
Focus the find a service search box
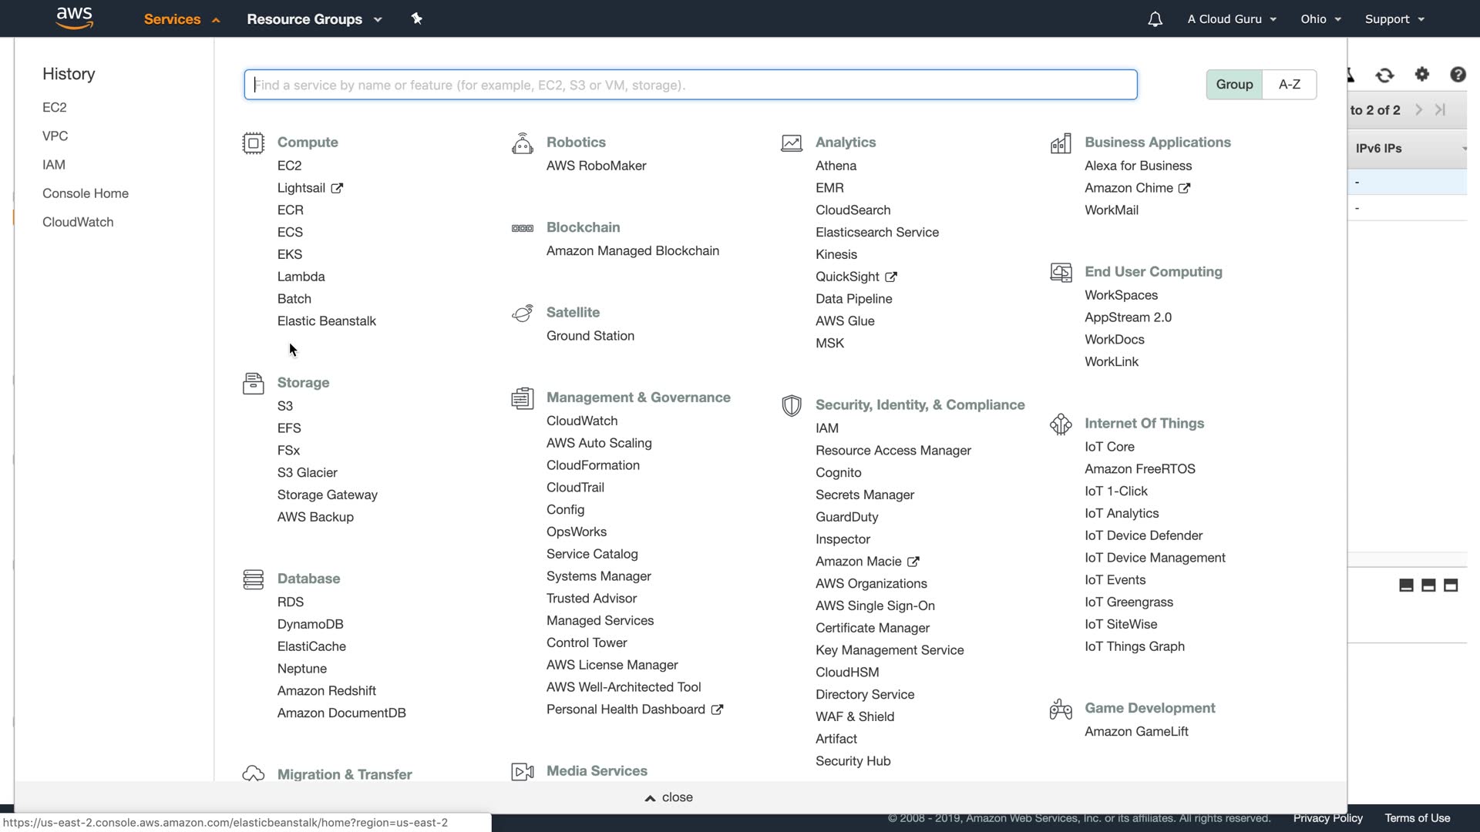(690, 85)
